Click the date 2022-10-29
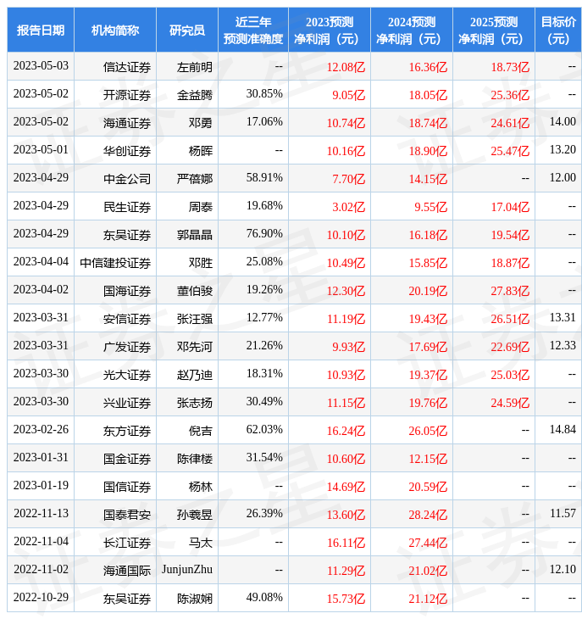 (x=41, y=597)
